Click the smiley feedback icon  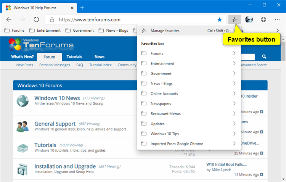click(x=264, y=19)
